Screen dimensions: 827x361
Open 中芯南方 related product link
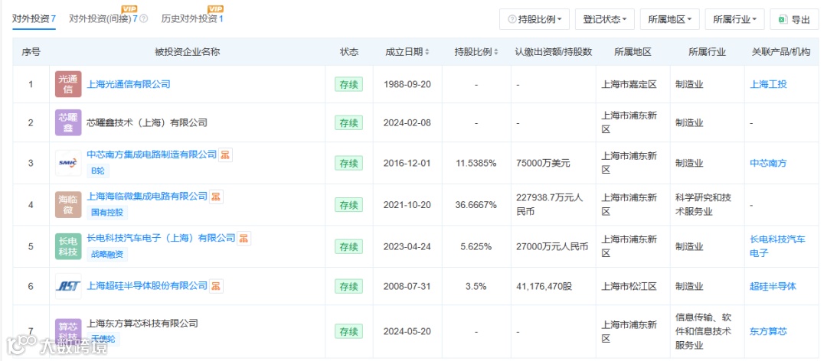(769, 164)
